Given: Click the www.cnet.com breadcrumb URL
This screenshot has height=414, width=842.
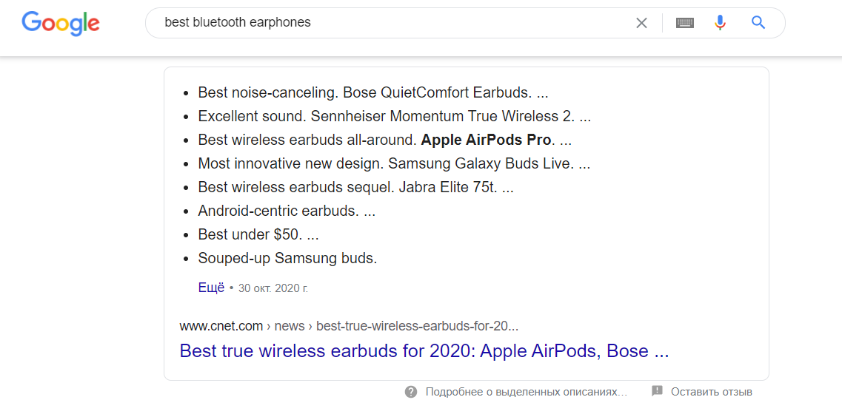Looking at the screenshot, I should point(221,326).
